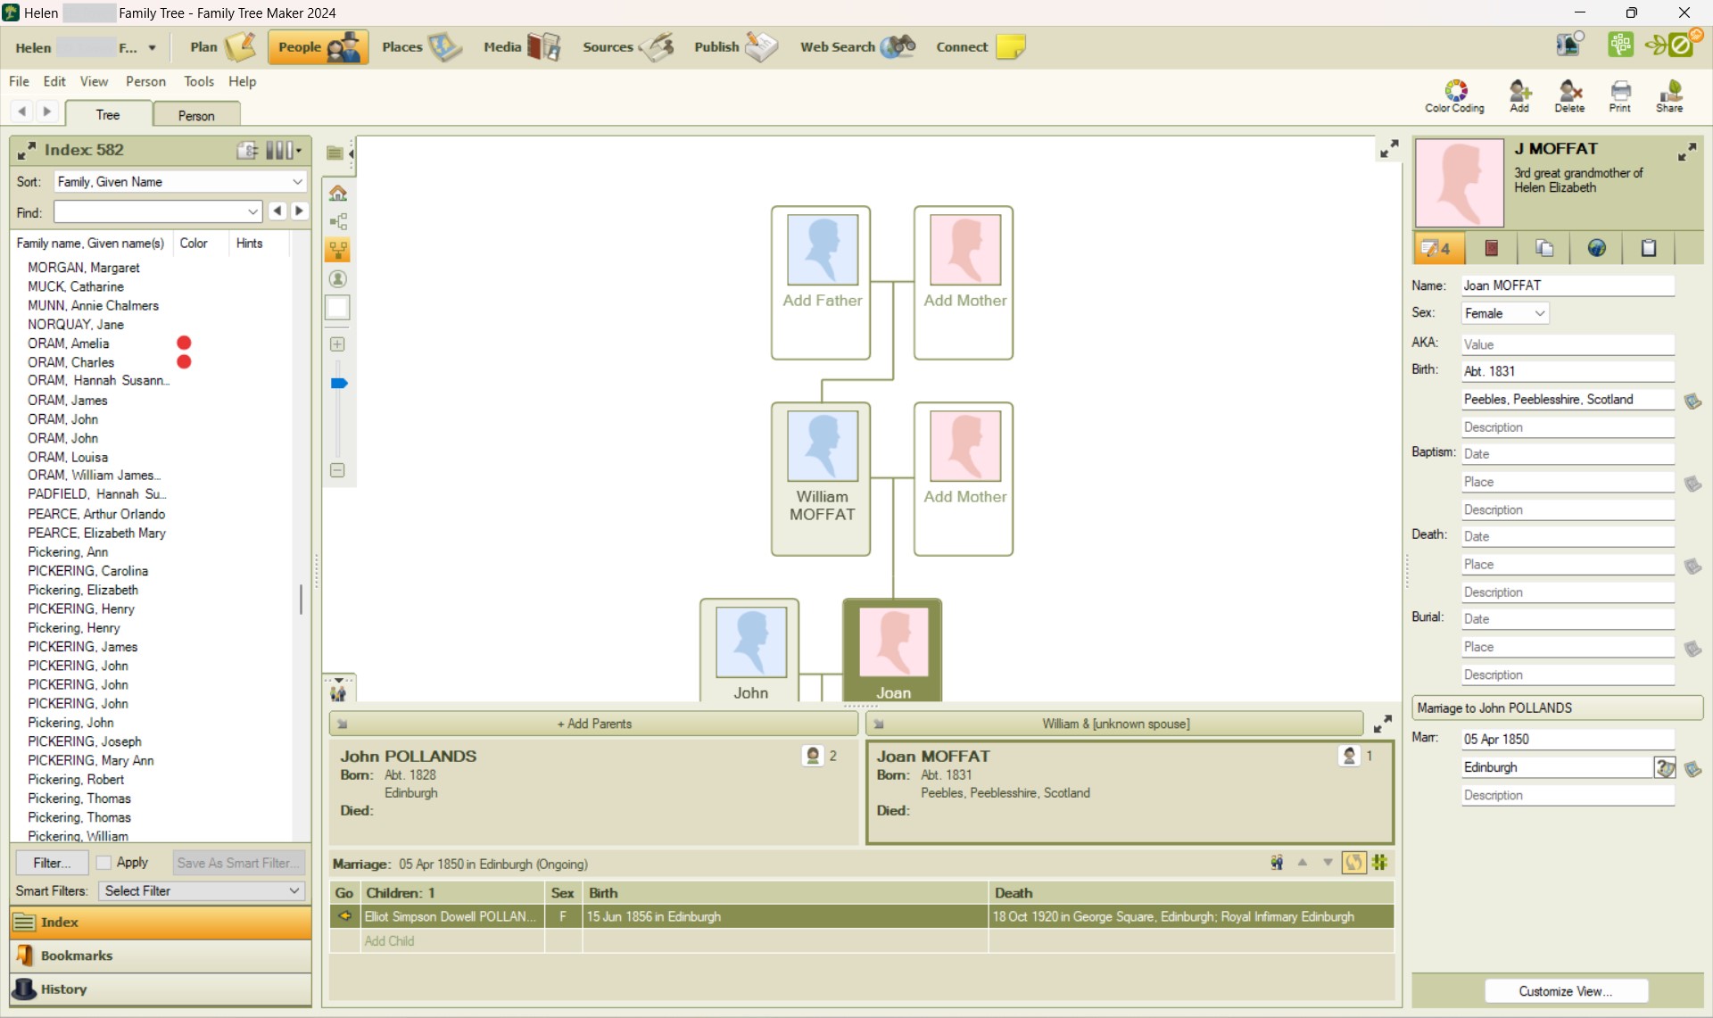Viewport: 1713px width, 1018px height.
Task: Open the Color Coding panel
Action: point(1453,95)
